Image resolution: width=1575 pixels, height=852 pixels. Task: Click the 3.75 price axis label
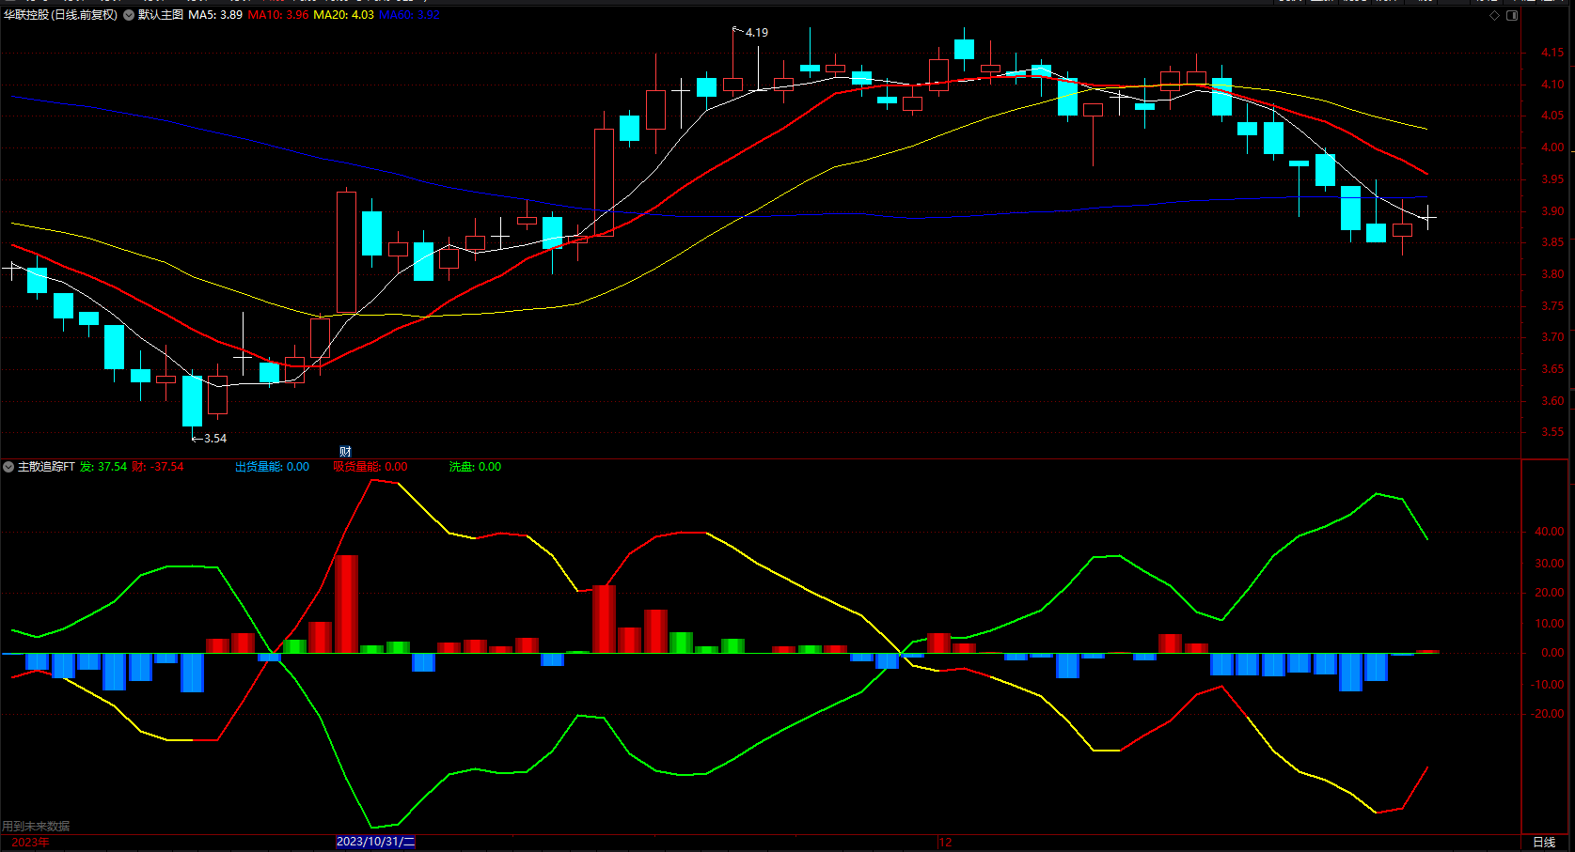click(1552, 306)
